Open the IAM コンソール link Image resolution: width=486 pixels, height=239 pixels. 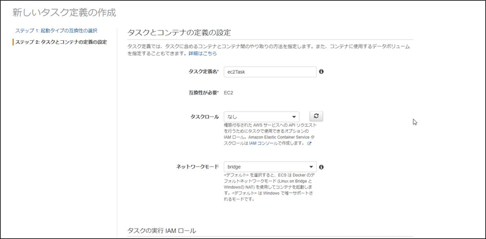click(263, 144)
